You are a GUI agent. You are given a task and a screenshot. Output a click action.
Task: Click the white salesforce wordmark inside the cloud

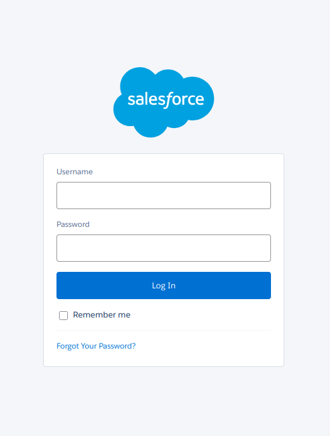point(166,100)
